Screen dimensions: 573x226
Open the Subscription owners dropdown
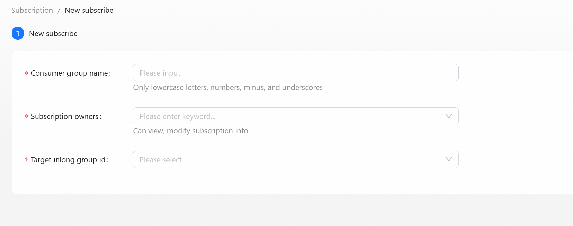(x=289, y=116)
